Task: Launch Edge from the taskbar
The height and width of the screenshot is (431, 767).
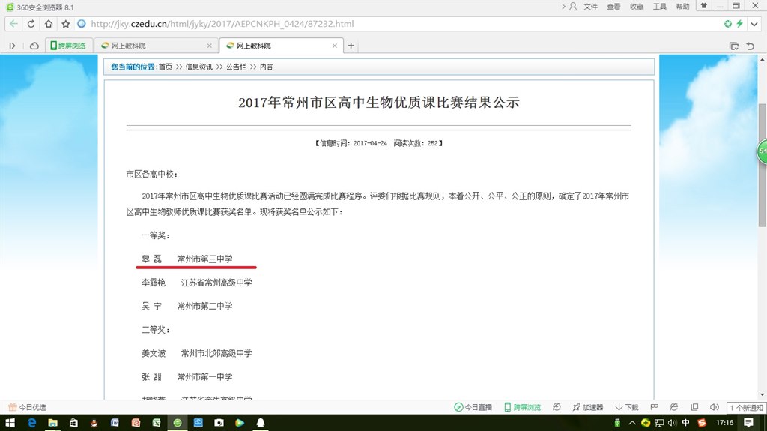Action: (31, 422)
